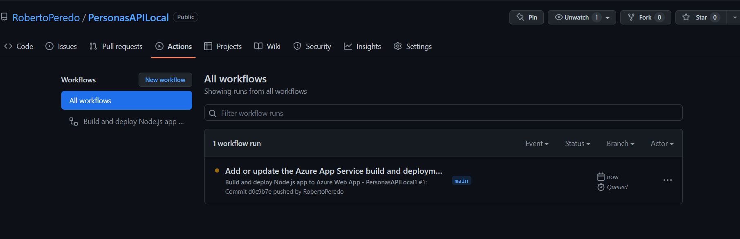Click the Pin icon

point(520,17)
